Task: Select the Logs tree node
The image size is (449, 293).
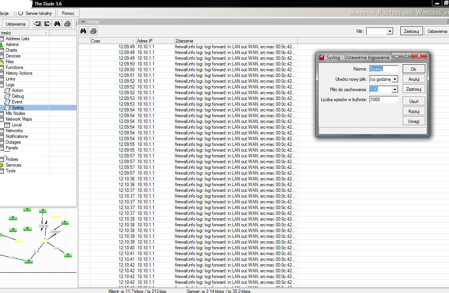Action: (10, 85)
